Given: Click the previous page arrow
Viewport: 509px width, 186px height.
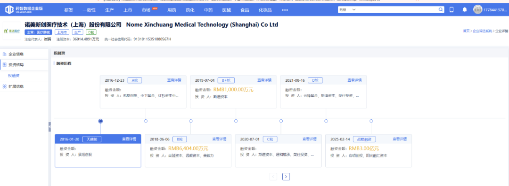Looking at the screenshot, I should point(273,177).
